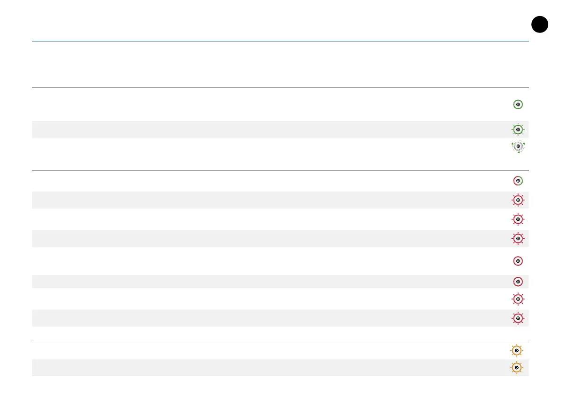Click the second flashing red LED icon
Image resolution: width=561 pixels, height=395 pixels.
518,219
